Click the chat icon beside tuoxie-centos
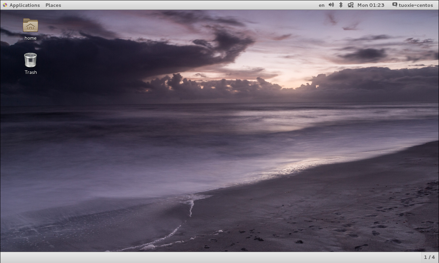This screenshot has width=439, height=263. 394,5
